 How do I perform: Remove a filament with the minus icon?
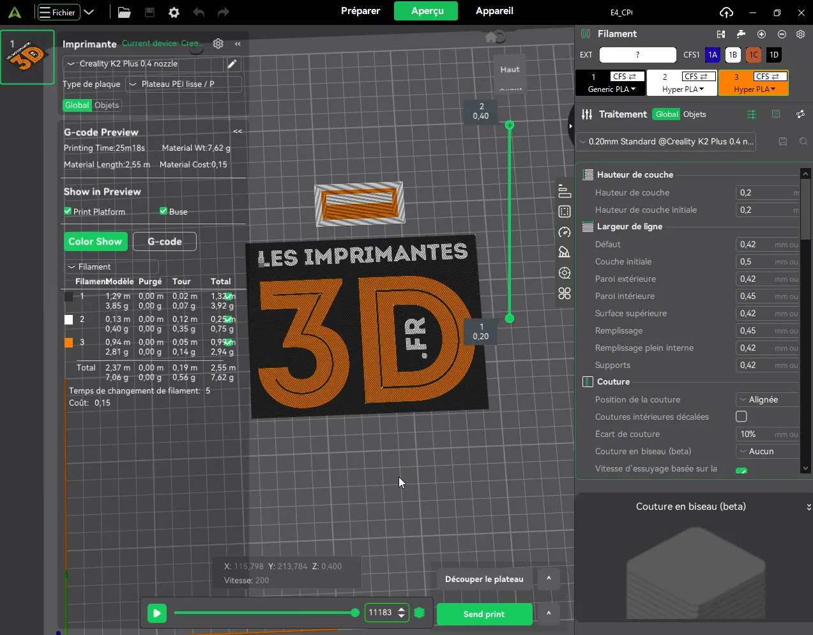click(782, 34)
